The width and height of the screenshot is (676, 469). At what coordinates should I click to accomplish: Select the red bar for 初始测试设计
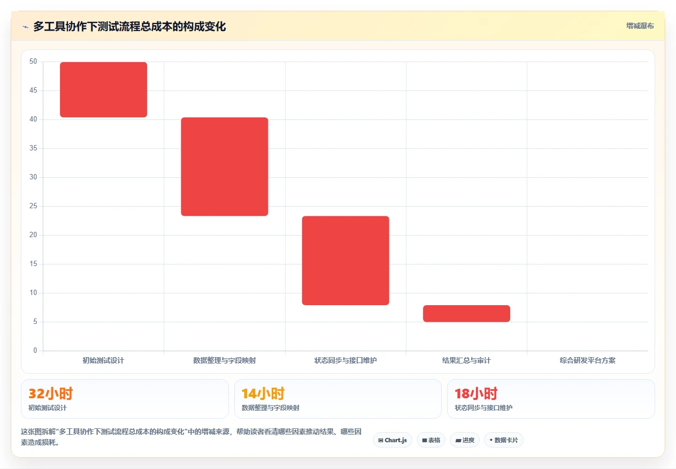[x=103, y=89]
